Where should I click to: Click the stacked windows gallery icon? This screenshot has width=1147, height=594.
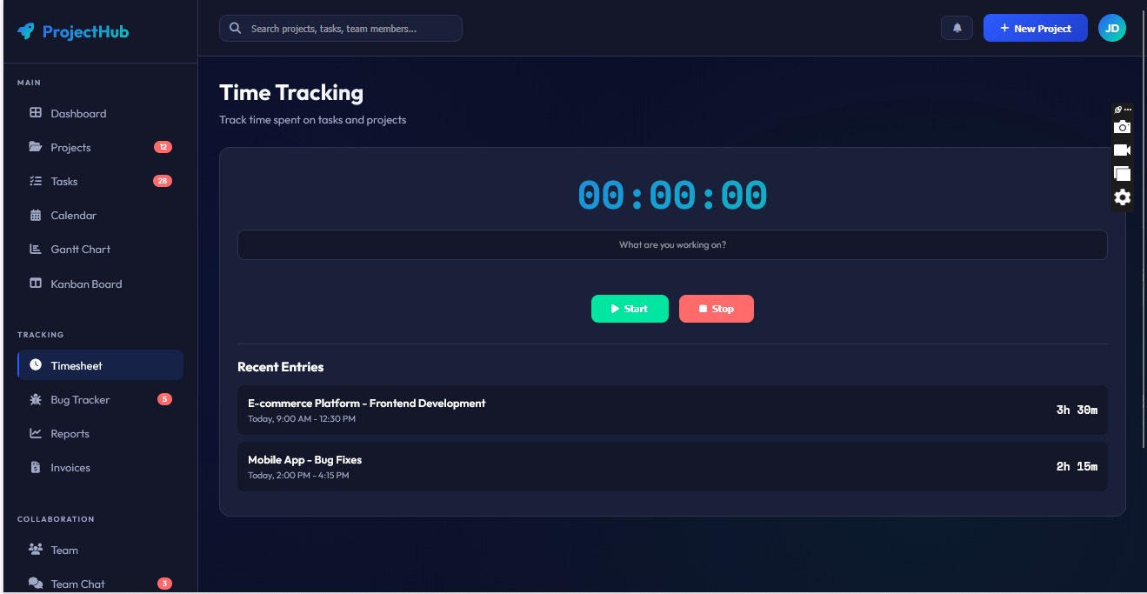[1122, 174]
